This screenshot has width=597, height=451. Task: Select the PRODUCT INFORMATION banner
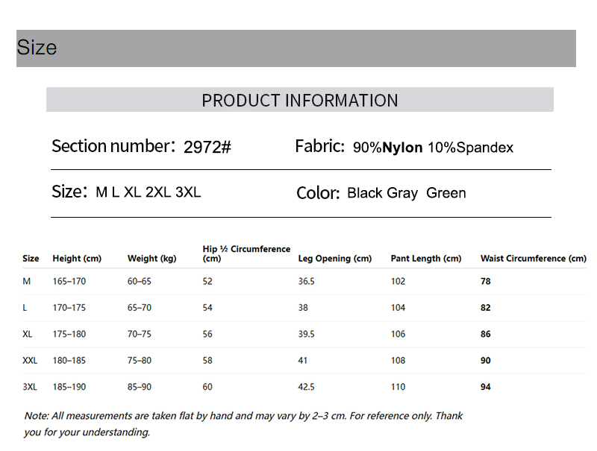300,100
